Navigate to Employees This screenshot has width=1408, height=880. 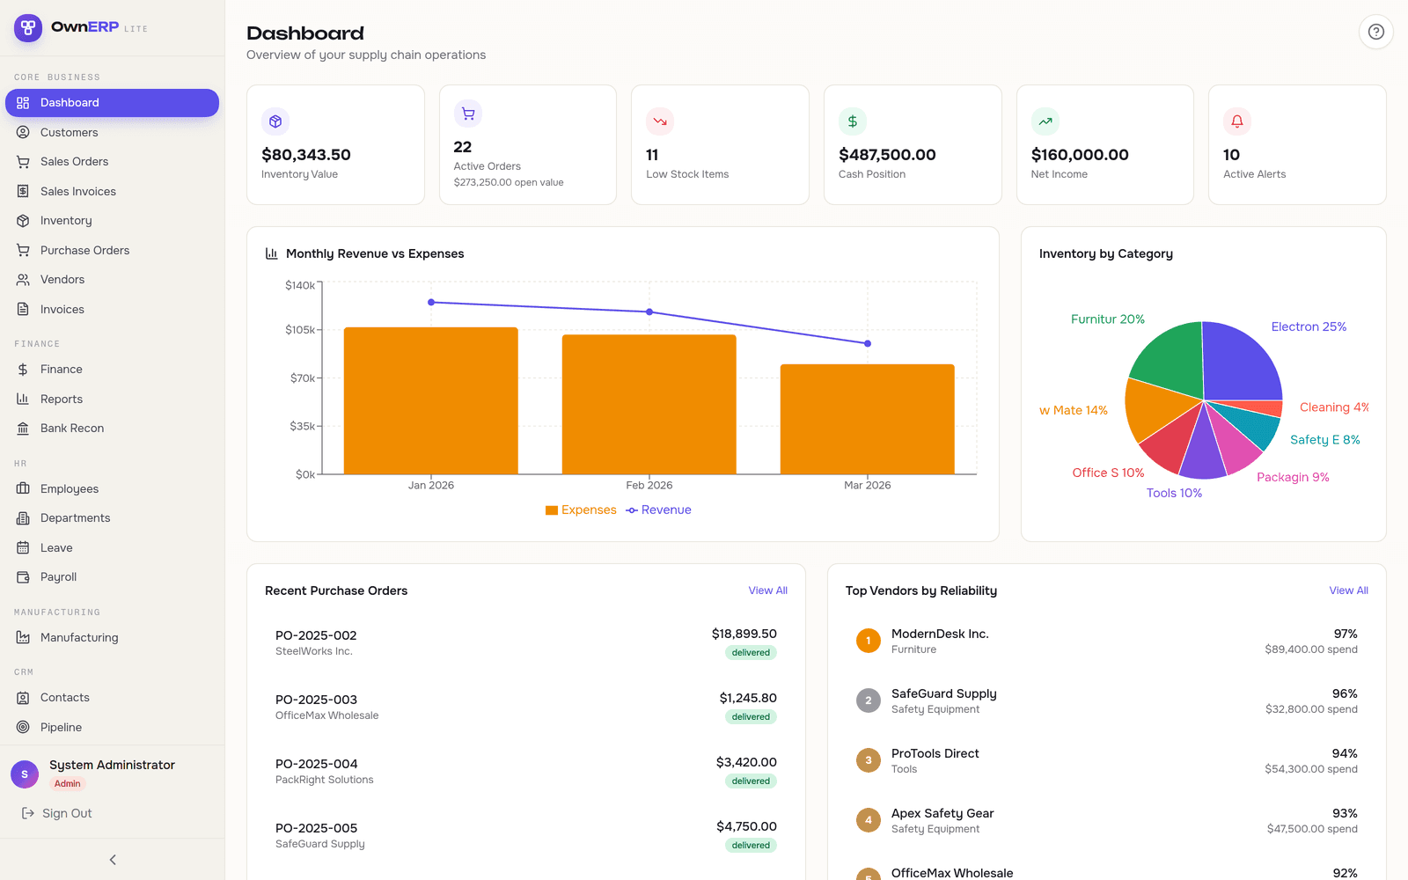(112, 488)
